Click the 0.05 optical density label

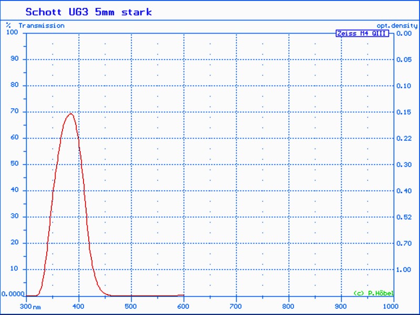coord(404,59)
